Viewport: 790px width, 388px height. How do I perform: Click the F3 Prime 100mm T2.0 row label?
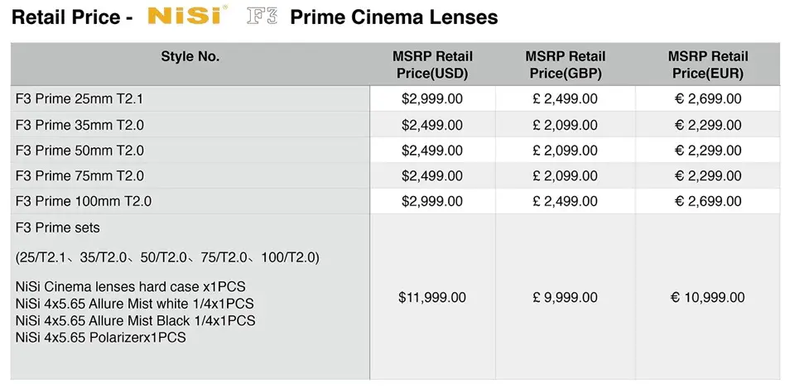coord(84,201)
